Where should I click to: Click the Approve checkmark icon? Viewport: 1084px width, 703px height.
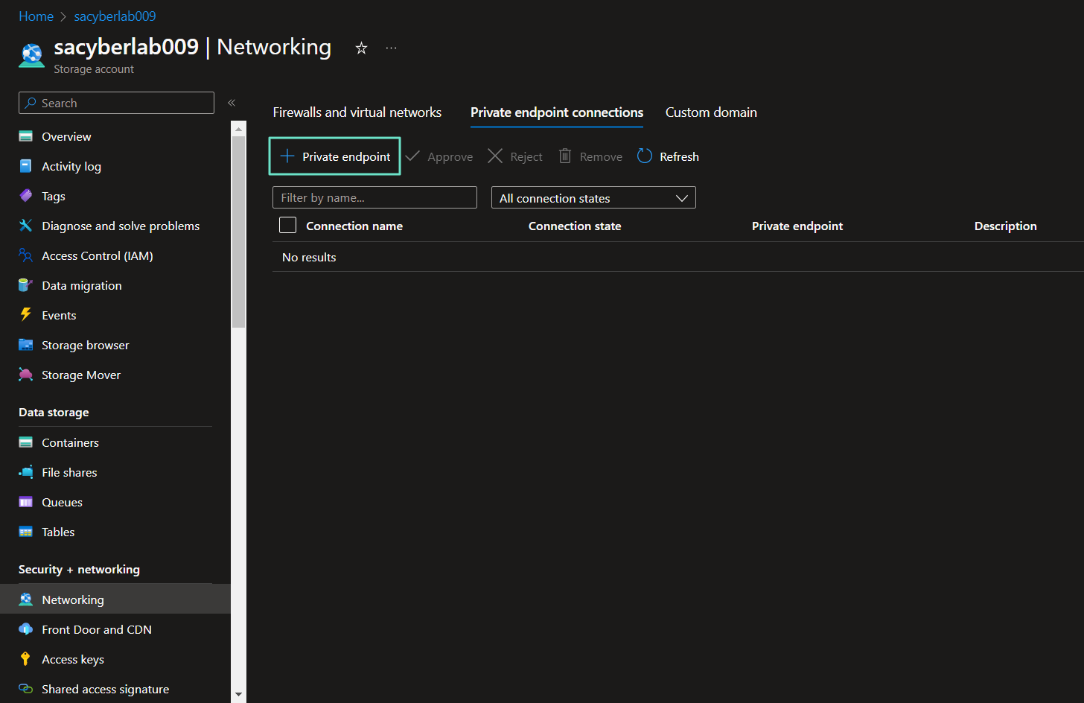pyautogui.click(x=412, y=156)
